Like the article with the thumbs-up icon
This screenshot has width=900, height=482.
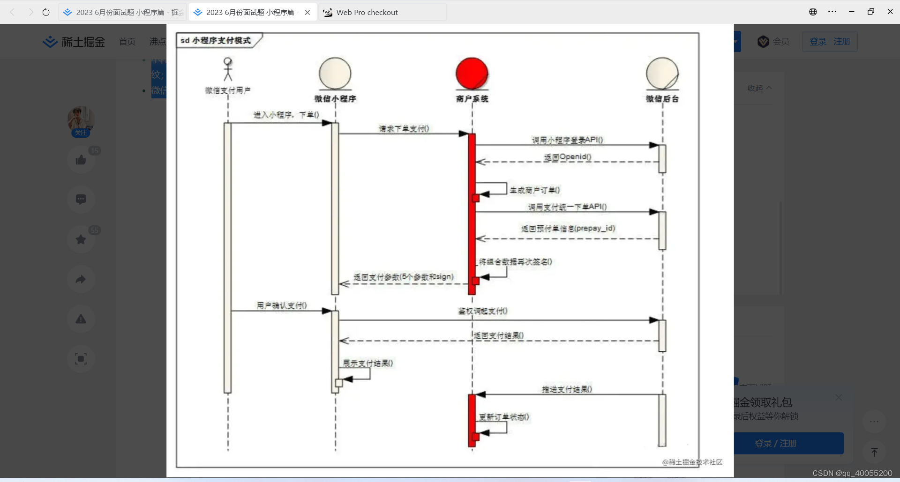click(x=81, y=159)
